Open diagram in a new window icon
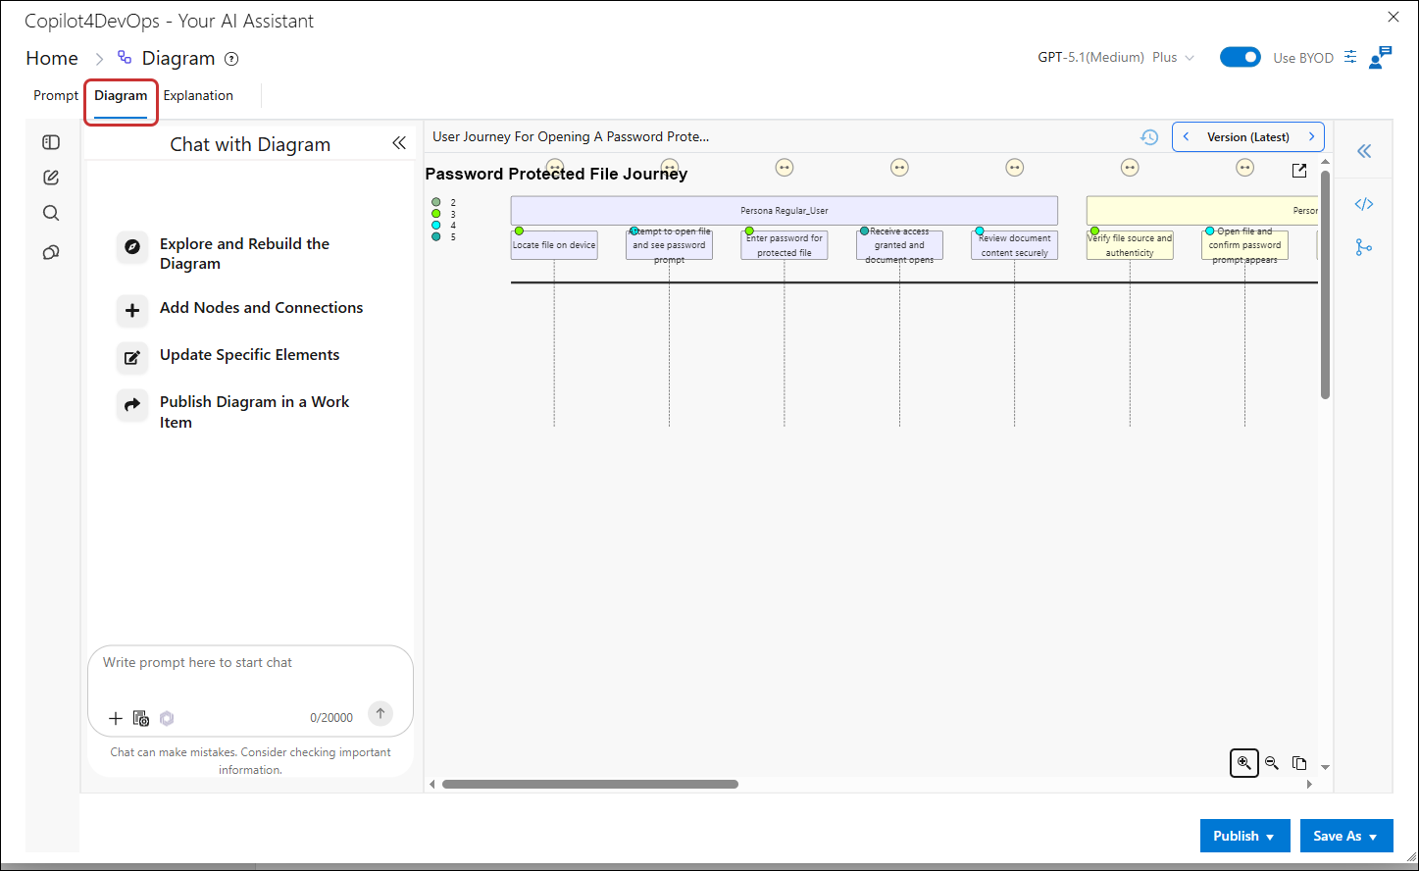Screen dimensions: 1419x871 tap(1299, 171)
